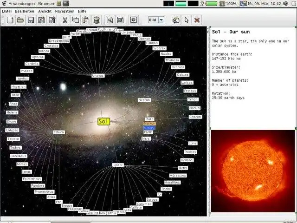The image size is (297, 223).
Task: Select the Saturn node
Action: pos(59,132)
